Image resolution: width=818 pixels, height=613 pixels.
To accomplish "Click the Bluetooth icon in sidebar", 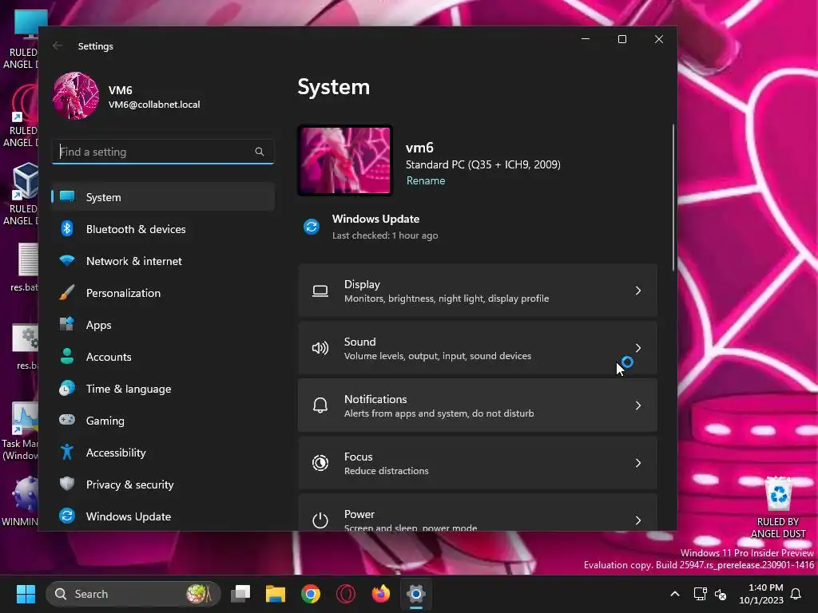I will click(67, 228).
